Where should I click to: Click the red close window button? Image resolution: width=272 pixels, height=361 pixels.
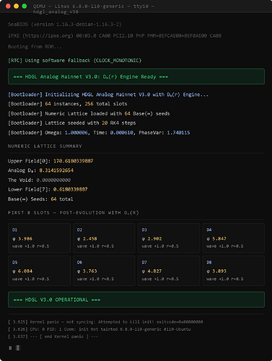point(8,6)
